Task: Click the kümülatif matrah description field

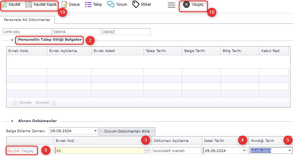Action: (176, 151)
